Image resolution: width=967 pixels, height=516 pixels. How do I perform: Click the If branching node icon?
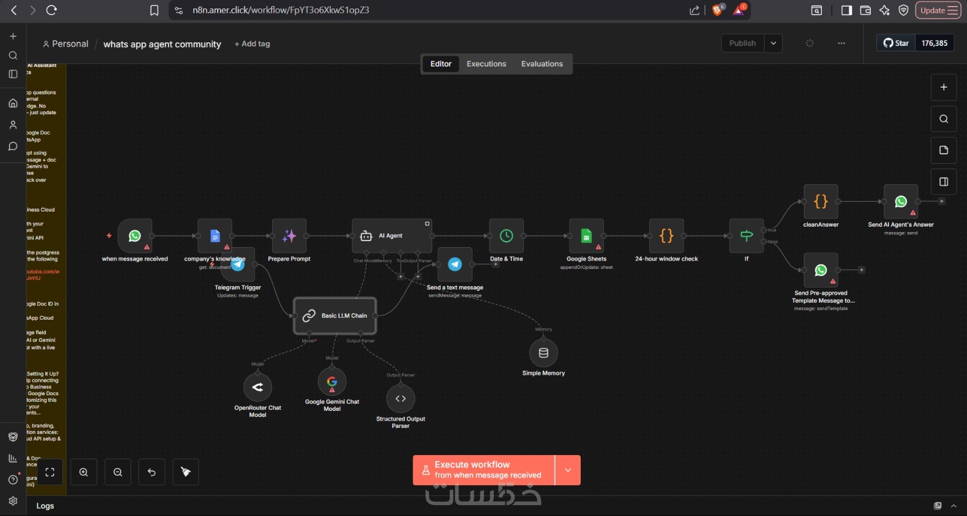pyautogui.click(x=746, y=236)
